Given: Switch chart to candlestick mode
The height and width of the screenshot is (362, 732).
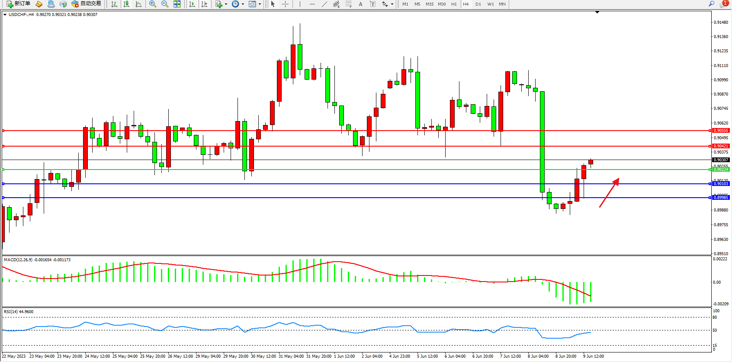Looking at the screenshot, I should click(126, 4).
